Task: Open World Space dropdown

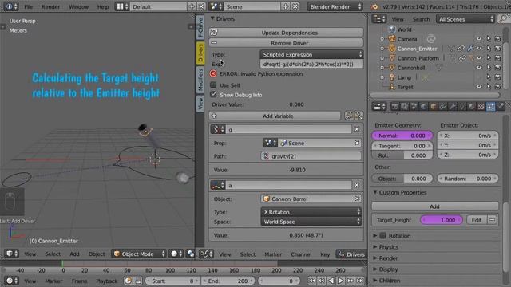Action: pos(311,222)
